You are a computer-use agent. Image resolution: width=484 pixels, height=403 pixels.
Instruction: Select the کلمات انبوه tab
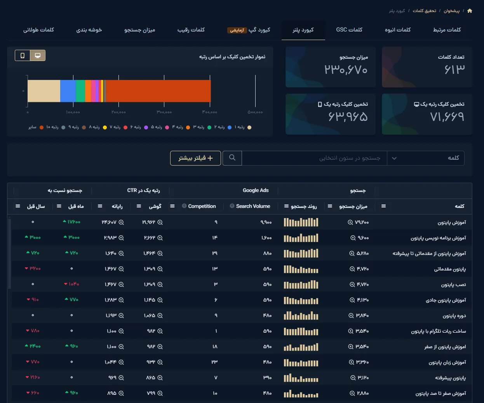(398, 30)
